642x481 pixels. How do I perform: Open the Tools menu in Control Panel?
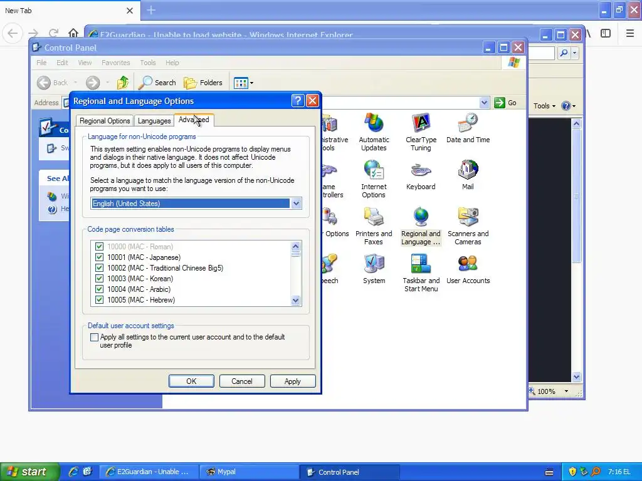(x=148, y=63)
